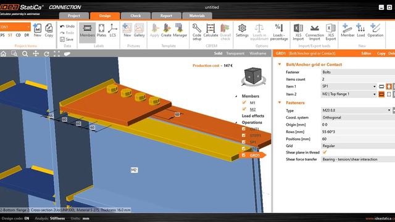Toggle STIFF1 operation checkbox
The image size is (395, 222).
244,136
